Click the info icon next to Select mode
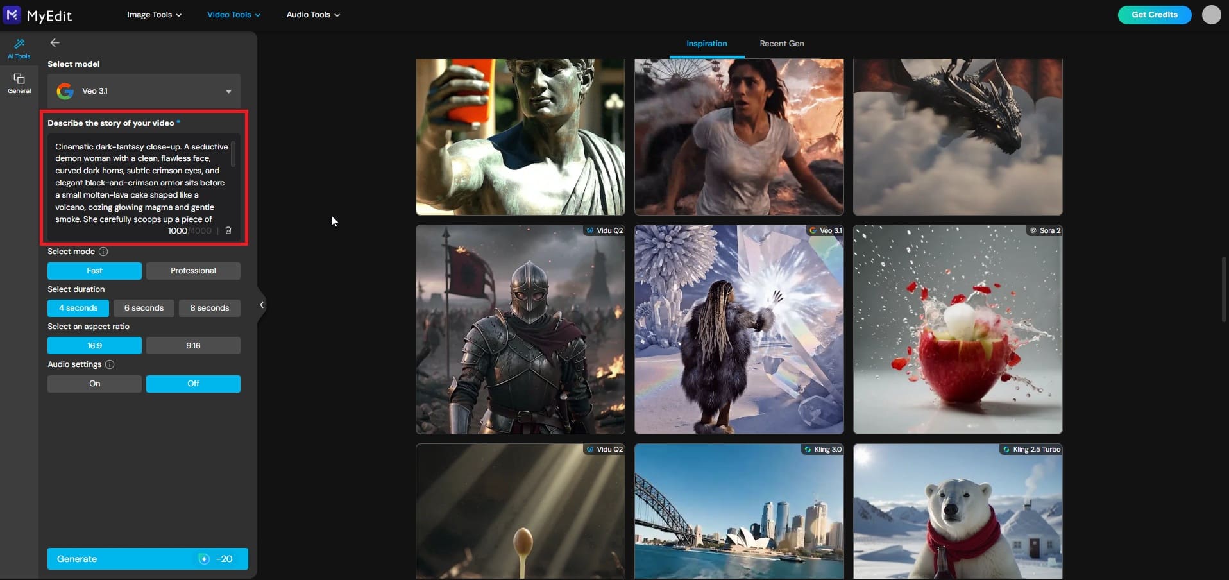Image resolution: width=1229 pixels, height=580 pixels. (103, 252)
